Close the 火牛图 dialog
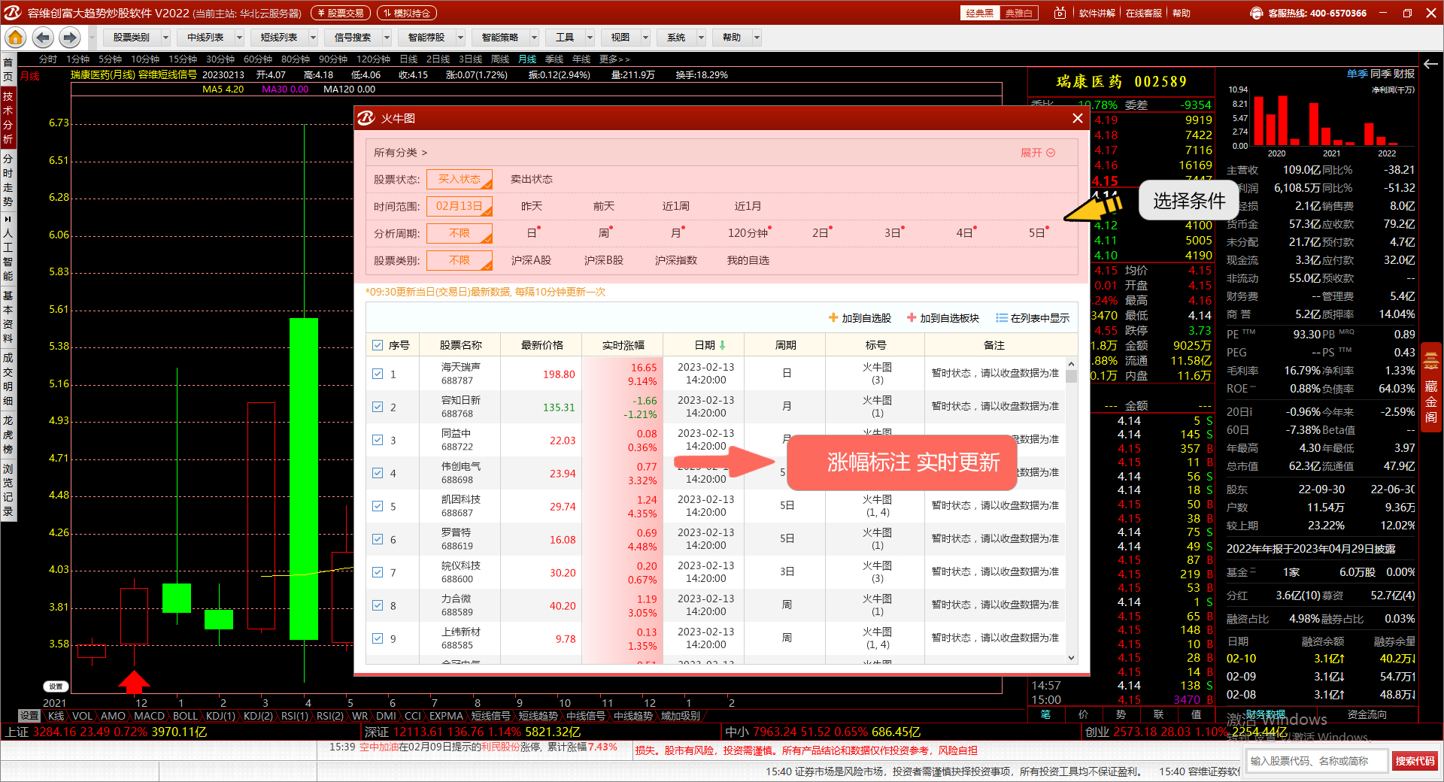 point(1077,118)
